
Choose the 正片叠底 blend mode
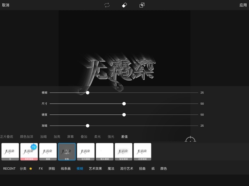tap(7, 137)
